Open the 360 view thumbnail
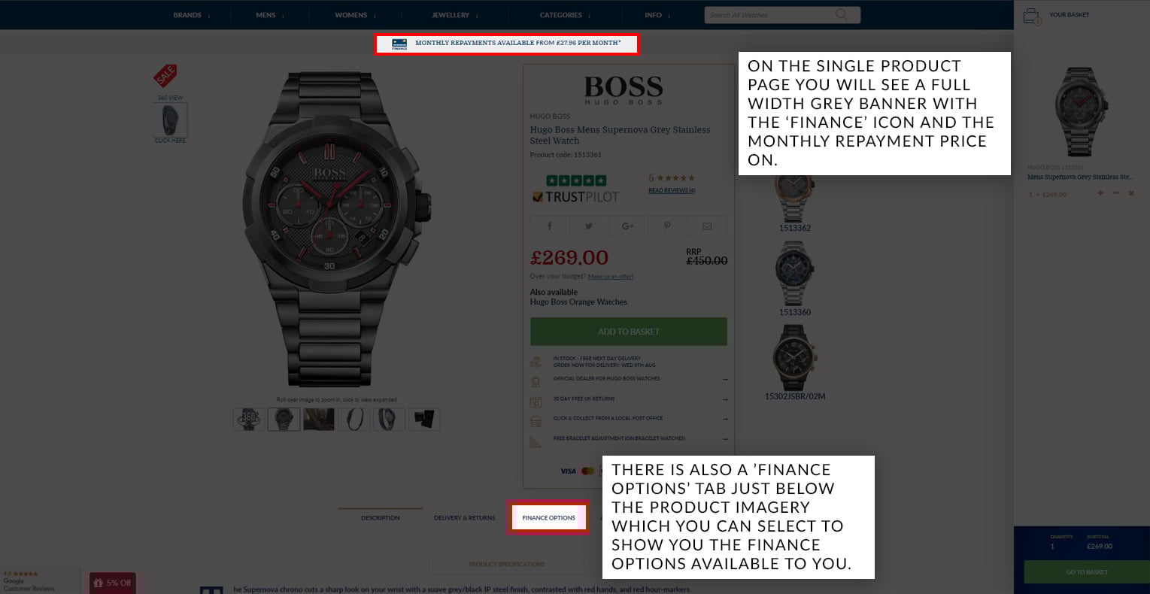 pyautogui.click(x=171, y=119)
